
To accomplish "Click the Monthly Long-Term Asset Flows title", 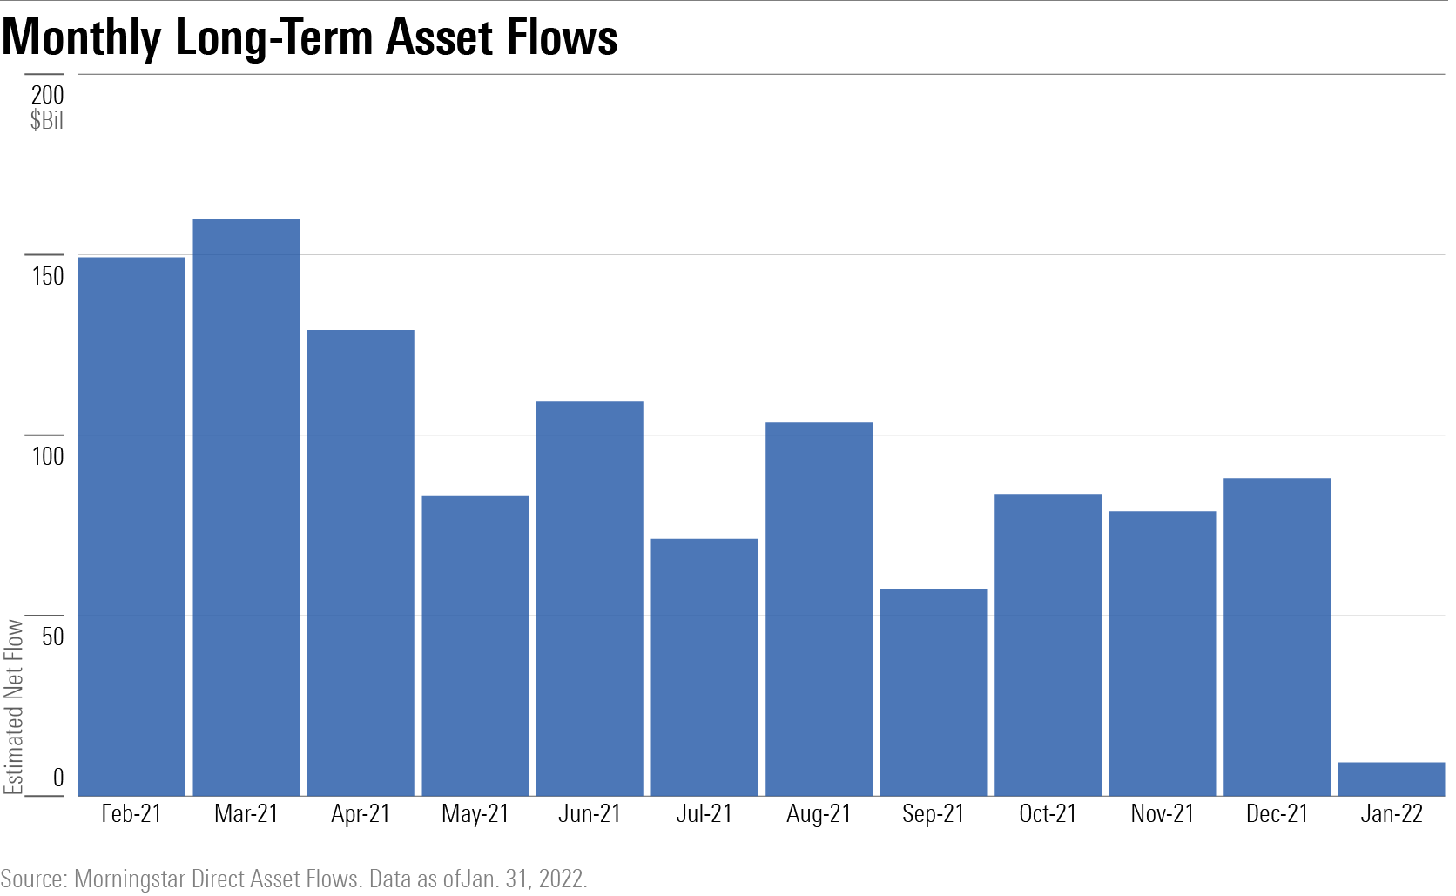I will [x=310, y=37].
